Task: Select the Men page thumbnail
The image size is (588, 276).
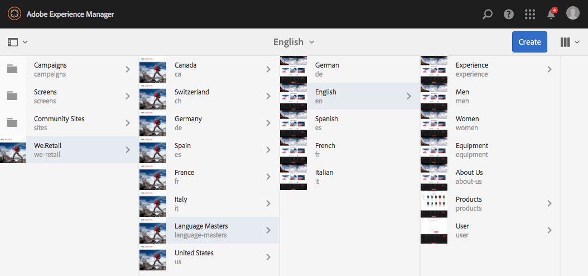Action: pos(434,96)
